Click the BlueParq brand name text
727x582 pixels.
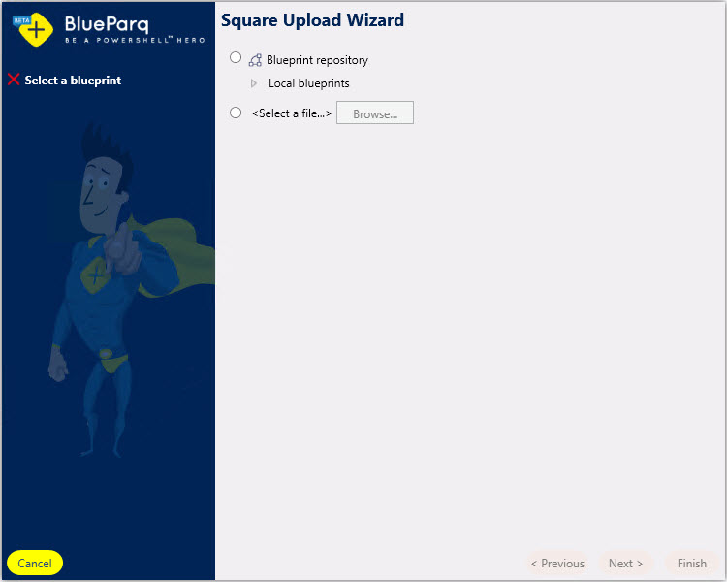tap(107, 24)
